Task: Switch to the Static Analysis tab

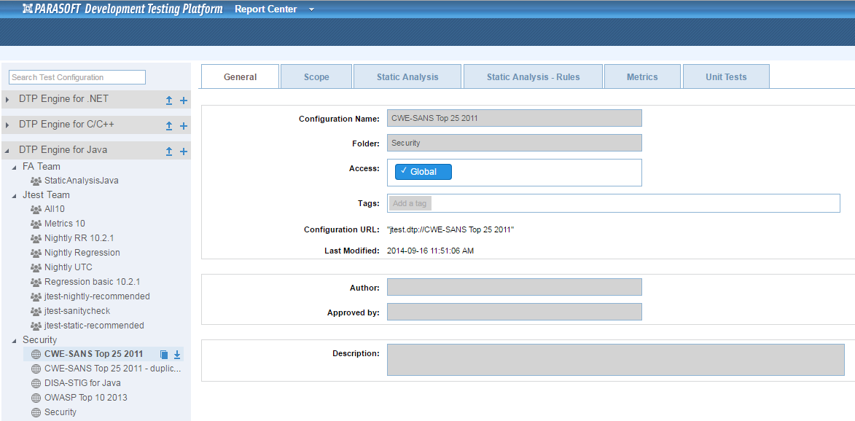Action: coord(407,76)
